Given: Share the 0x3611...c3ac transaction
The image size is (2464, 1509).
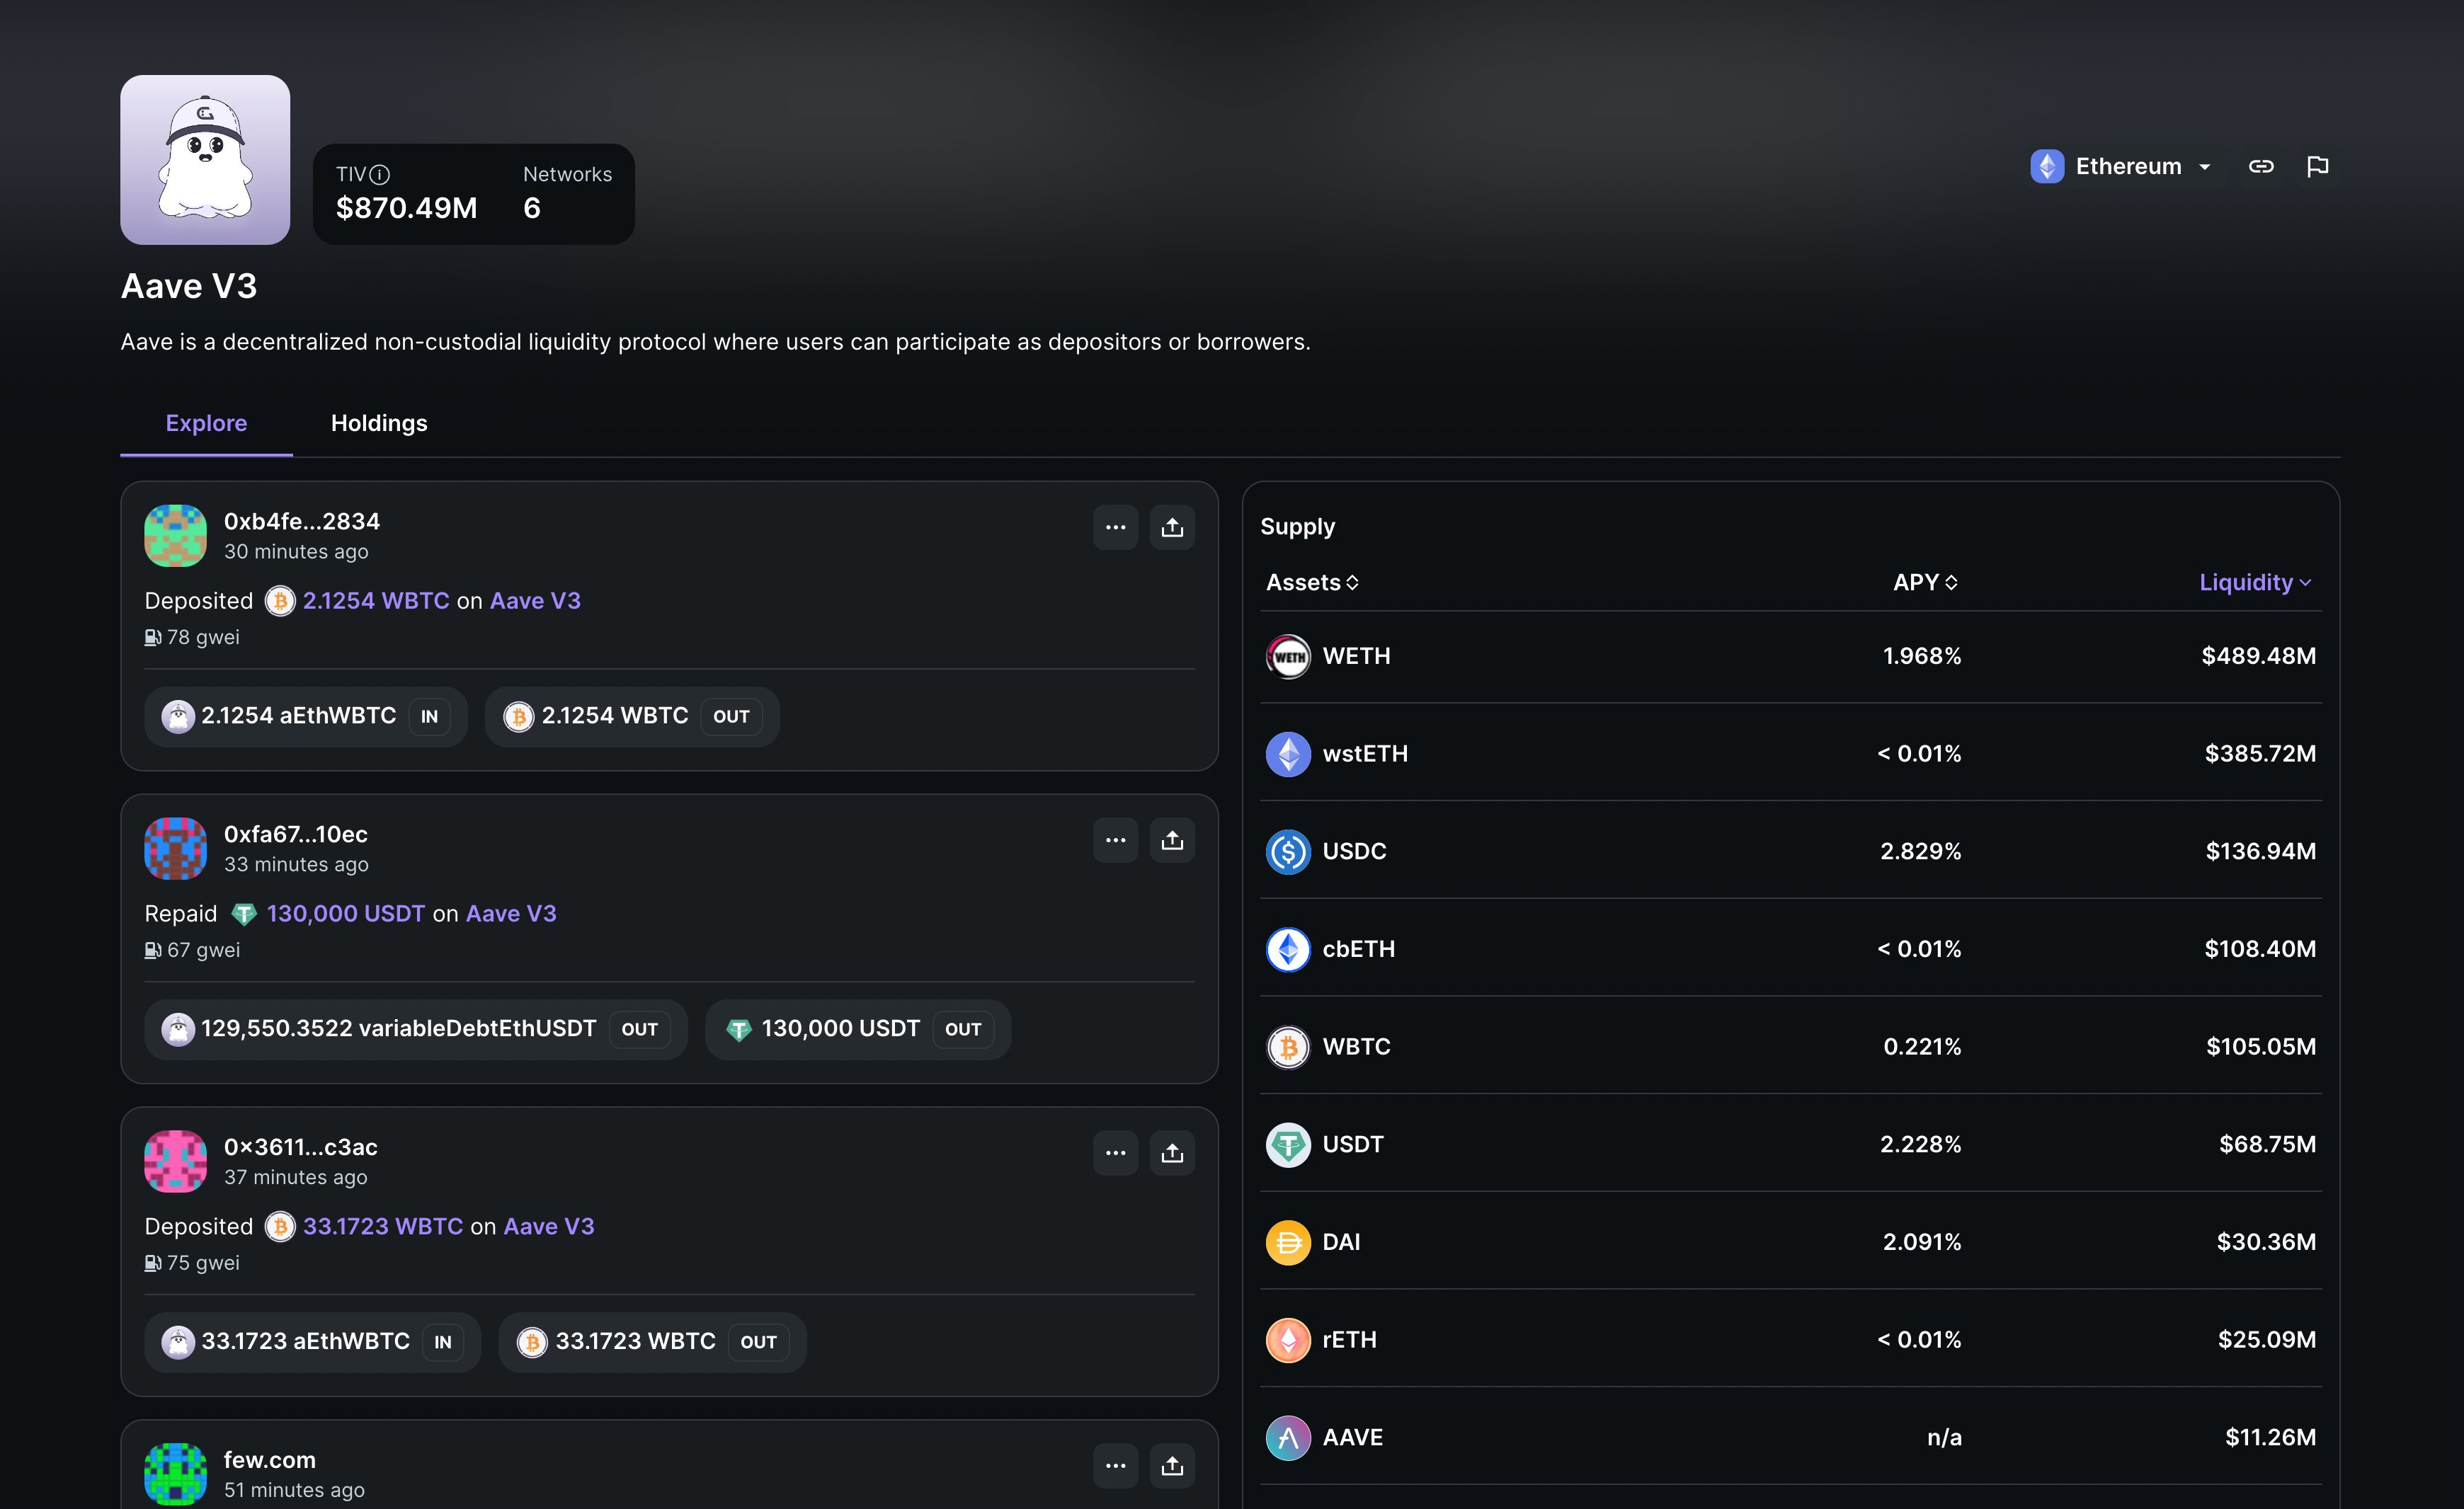Looking at the screenshot, I should [x=1172, y=1152].
